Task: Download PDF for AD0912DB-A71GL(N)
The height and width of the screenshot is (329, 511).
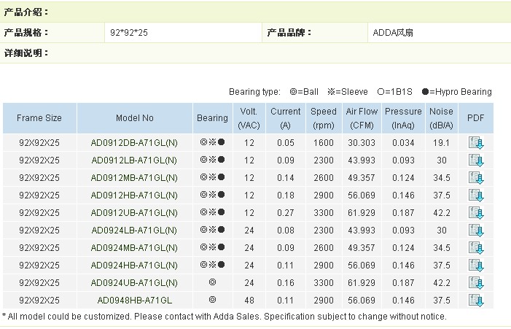Action: [x=476, y=143]
